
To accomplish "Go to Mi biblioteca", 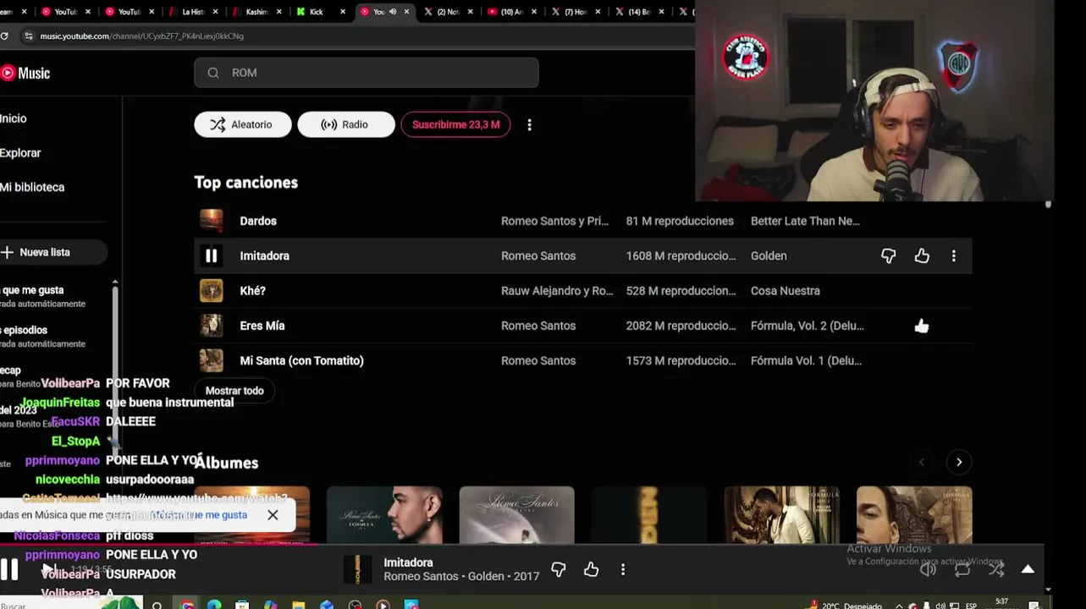I will 32,187.
